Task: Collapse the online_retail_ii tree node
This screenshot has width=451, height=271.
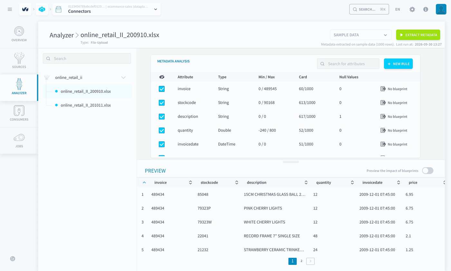Action: [x=123, y=77]
